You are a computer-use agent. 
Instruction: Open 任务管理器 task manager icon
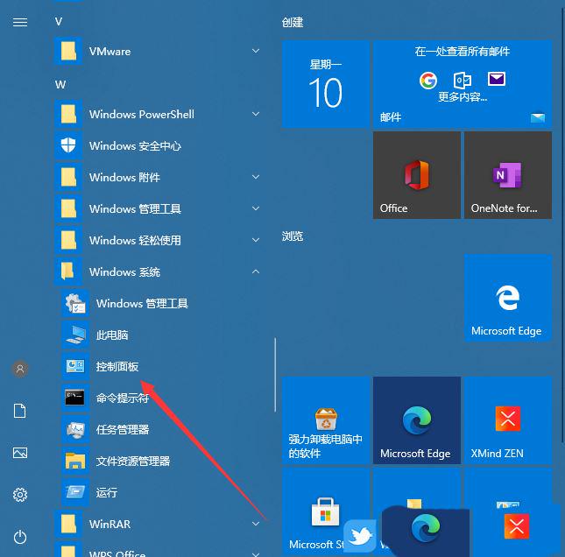(x=75, y=429)
